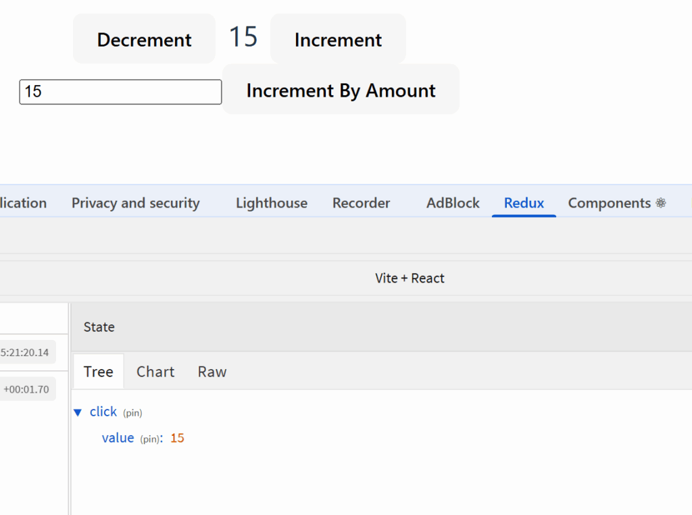Open the Privacy and security tab
Viewport: 692px width, 515px height.
pos(135,203)
